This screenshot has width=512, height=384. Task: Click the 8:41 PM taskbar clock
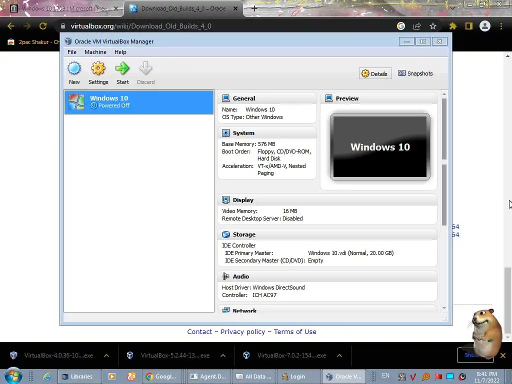486,377
